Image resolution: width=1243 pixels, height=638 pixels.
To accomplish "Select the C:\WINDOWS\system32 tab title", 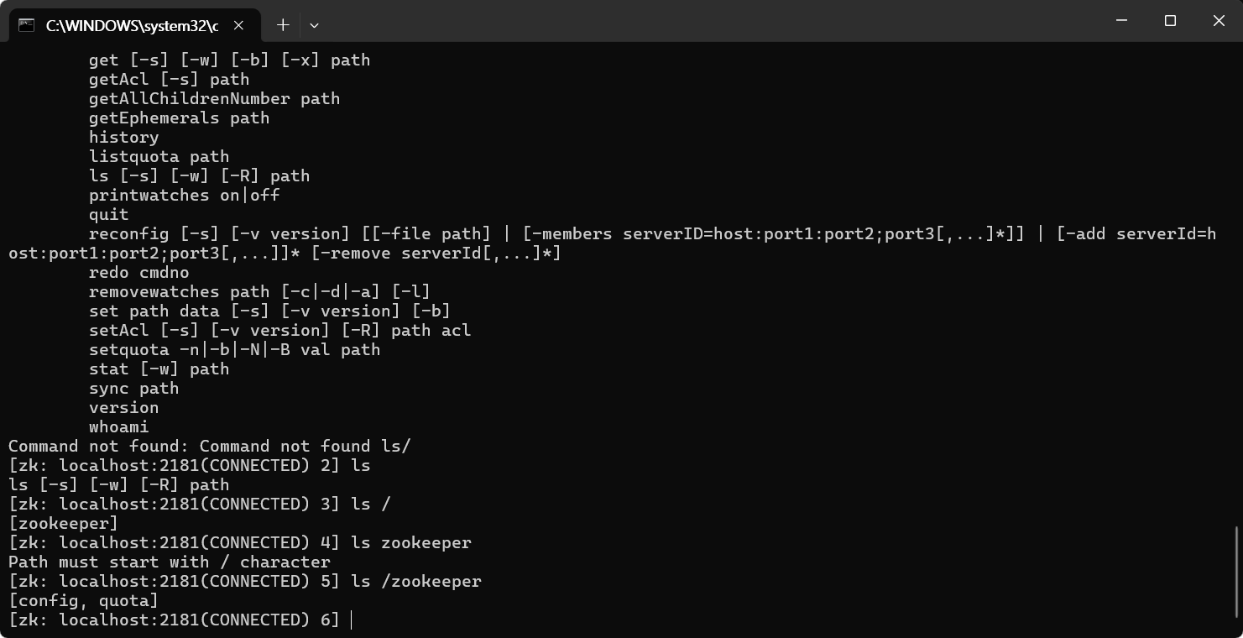I will point(132,25).
